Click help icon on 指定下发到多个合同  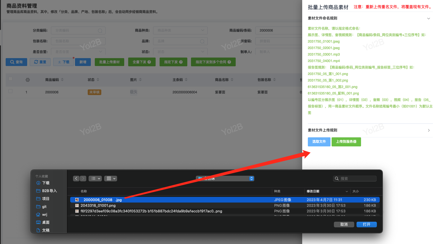click(x=229, y=62)
